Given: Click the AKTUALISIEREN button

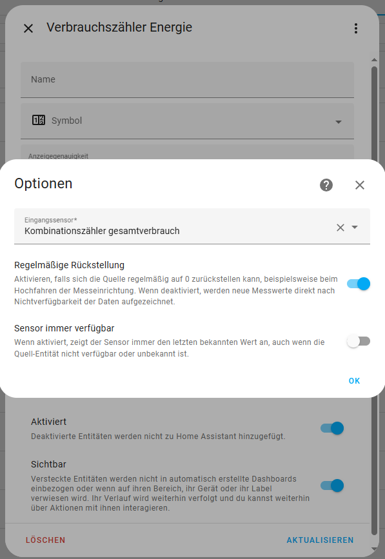Looking at the screenshot, I should pos(320,540).
